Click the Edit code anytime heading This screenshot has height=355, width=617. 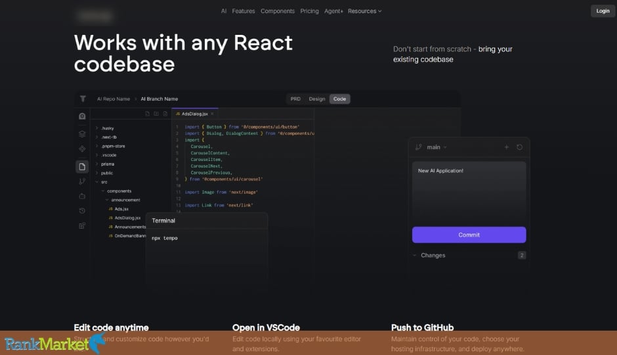(x=111, y=327)
